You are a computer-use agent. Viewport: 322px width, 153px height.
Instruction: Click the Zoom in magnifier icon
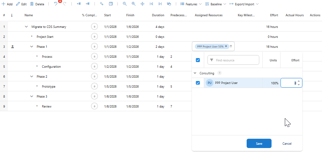133,4
